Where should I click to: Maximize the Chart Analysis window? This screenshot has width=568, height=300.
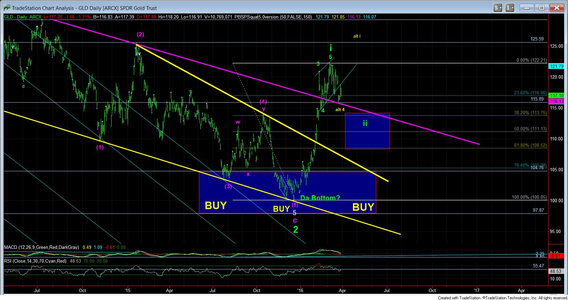coord(542,8)
